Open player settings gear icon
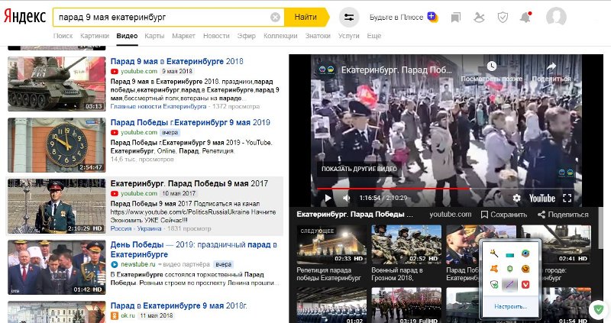Viewport: 611px width, 323px height. [x=517, y=198]
